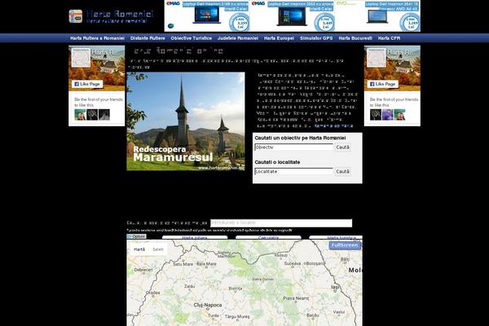The width and height of the screenshot is (489, 326).
Task: Select Harta Bucuresti in the navigation bar
Action: 355,38
